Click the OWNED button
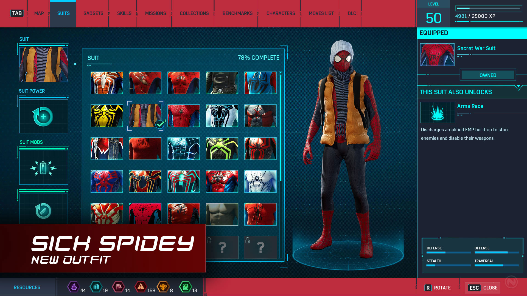Image resolution: width=527 pixels, height=296 pixels. [488, 75]
